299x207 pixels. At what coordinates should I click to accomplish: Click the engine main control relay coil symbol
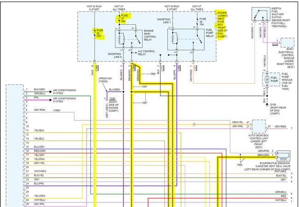(x=121, y=39)
